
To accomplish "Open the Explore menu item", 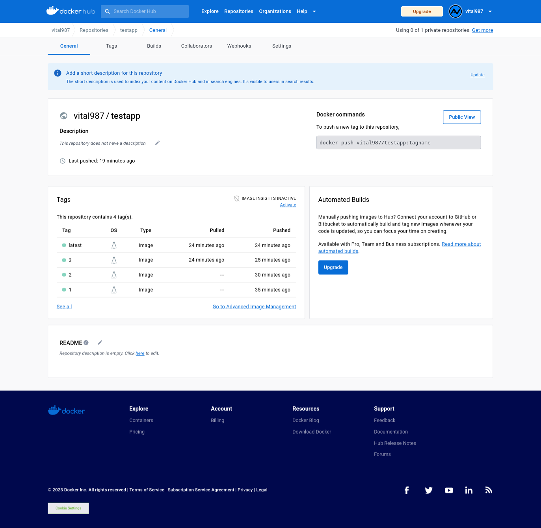I will click(210, 11).
